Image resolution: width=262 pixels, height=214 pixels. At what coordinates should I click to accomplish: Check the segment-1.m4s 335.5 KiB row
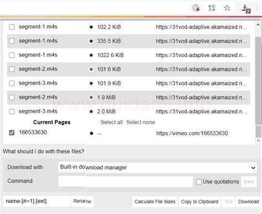[x=12, y=41]
